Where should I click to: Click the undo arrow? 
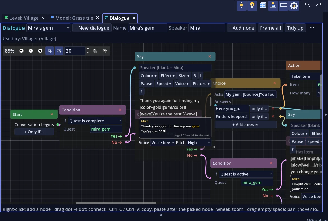[x=307, y=5]
